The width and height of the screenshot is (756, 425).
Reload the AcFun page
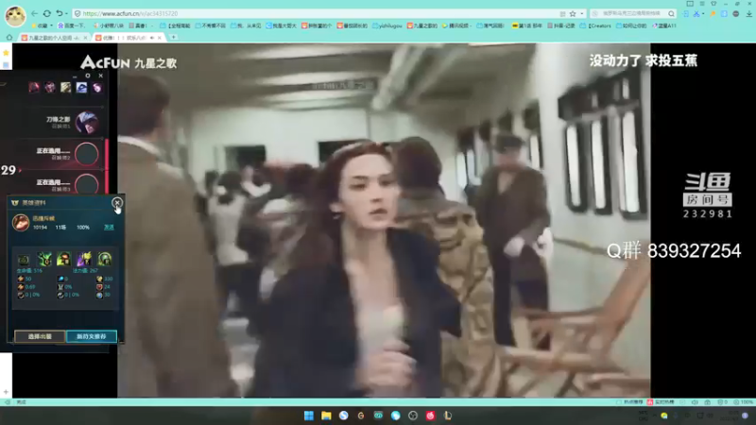click(46, 13)
